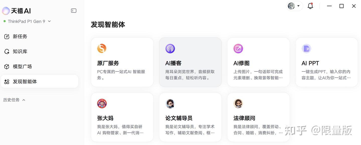Open the AI PPT card description text
The image size is (361, 145).
click(x=326, y=75)
